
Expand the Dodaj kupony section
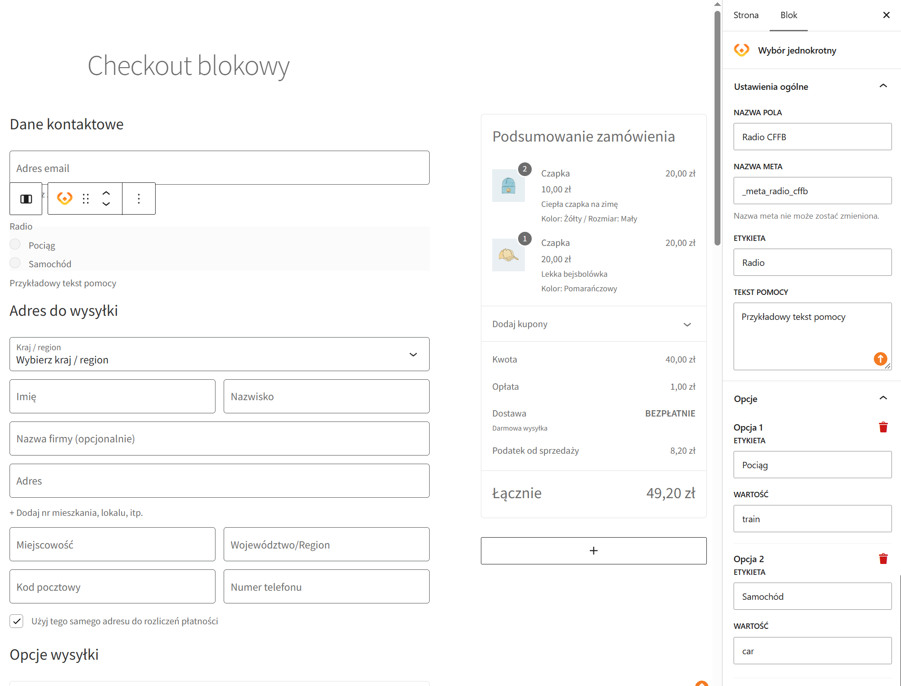[x=593, y=324]
